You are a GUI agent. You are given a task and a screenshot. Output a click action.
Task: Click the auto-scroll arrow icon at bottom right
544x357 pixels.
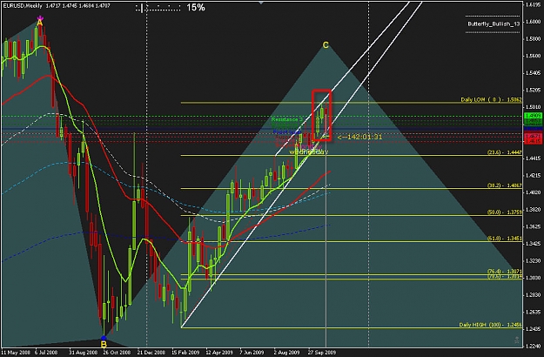click(x=517, y=340)
